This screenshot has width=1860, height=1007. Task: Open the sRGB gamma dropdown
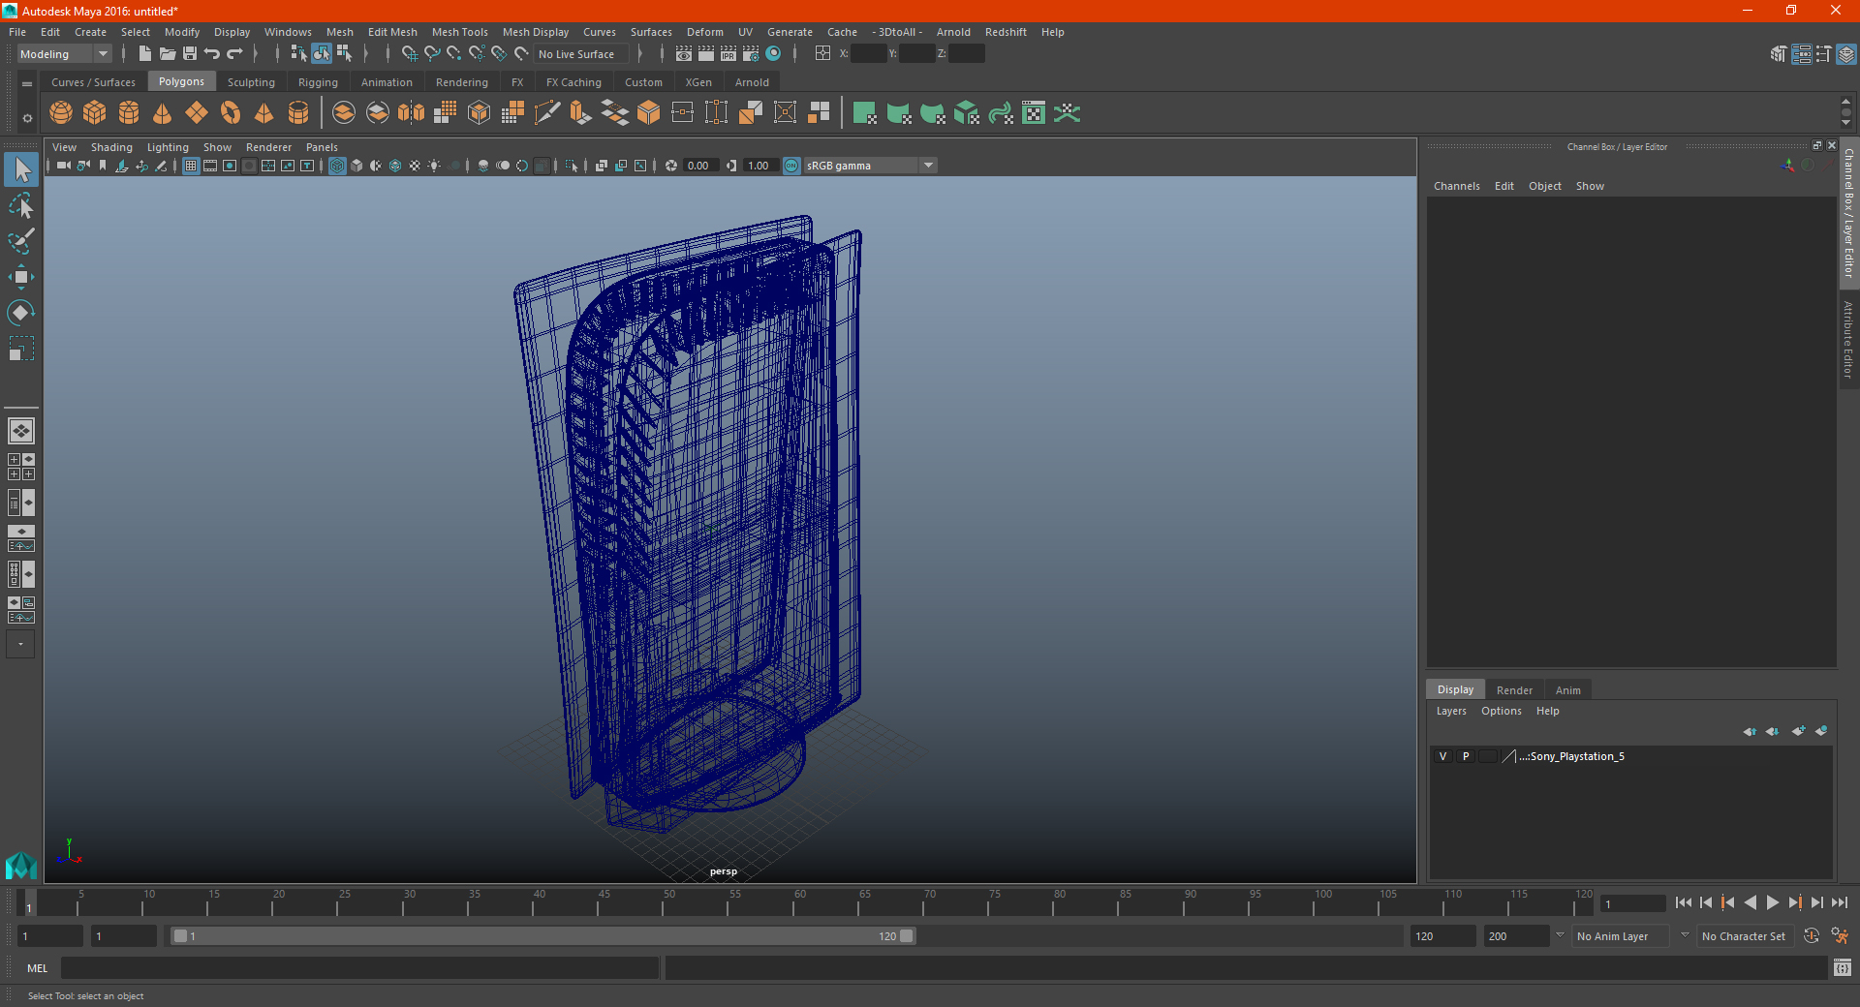[870, 166]
